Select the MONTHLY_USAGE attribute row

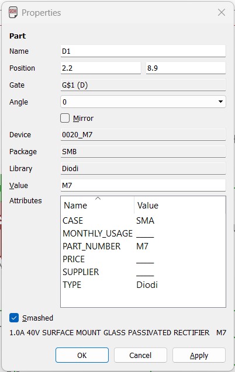click(143, 234)
